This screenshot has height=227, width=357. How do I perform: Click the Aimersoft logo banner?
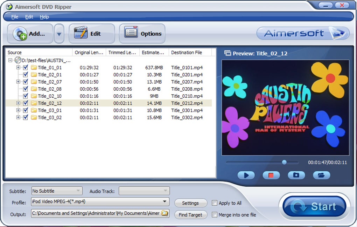[303, 33]
